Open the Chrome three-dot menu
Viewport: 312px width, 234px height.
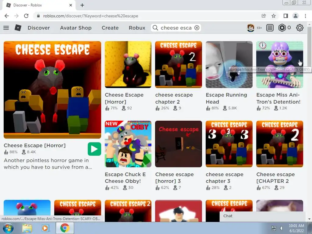305,16
